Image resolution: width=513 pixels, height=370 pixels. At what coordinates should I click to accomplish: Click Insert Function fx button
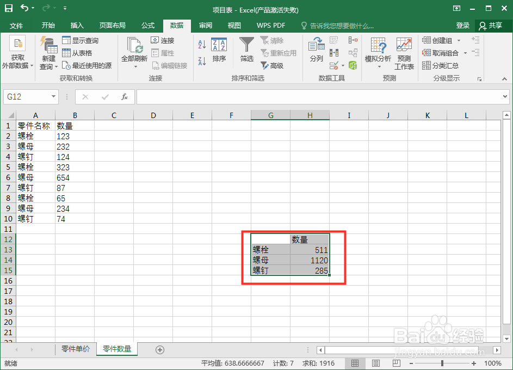pos(125,97)
